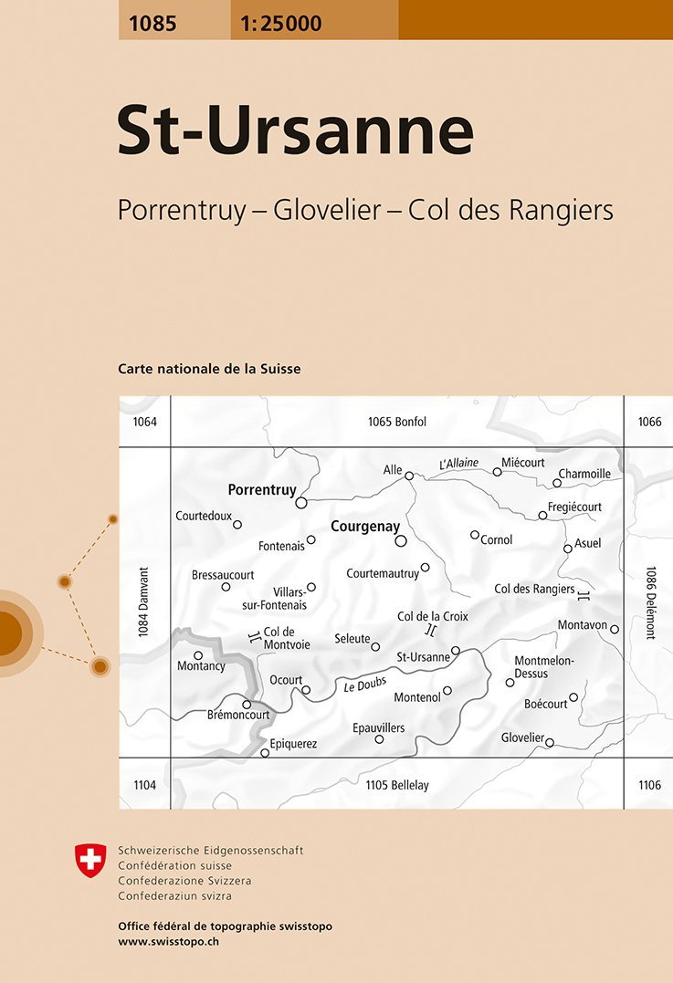Screen dimensions: 673x983
Task: Click the St-Ursanne main title
Action: click(x=295, y=133)
